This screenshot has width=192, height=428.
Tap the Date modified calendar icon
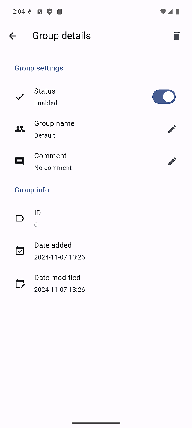click(x=20, y=283)
